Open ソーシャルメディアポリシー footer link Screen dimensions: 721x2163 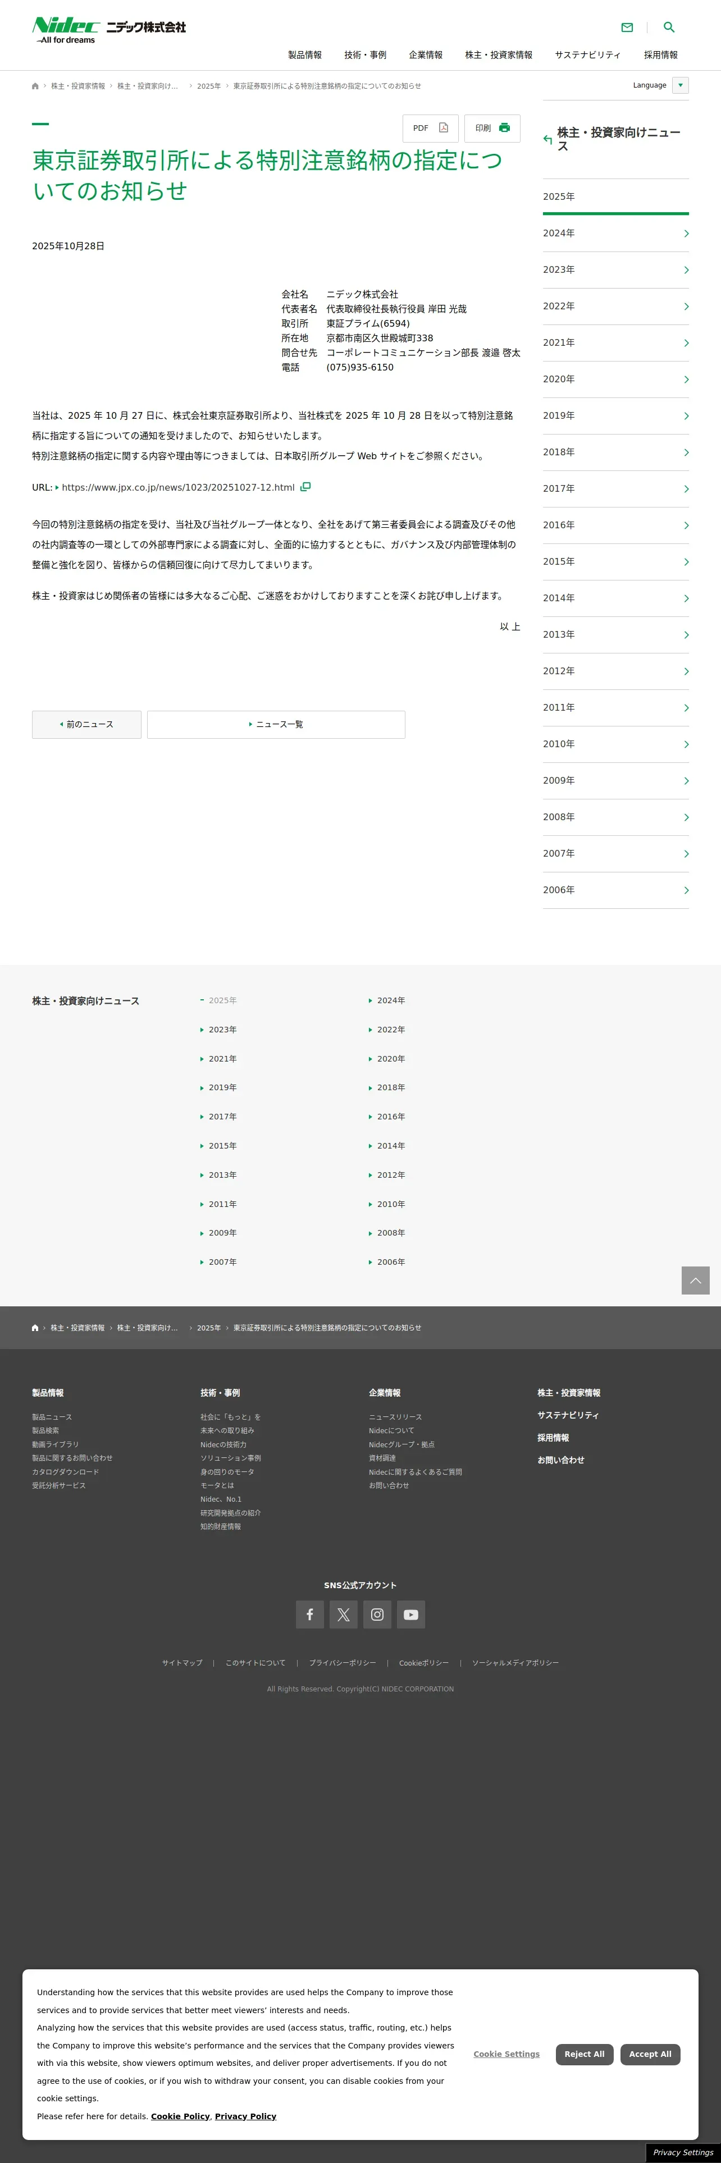(515, 1663)
